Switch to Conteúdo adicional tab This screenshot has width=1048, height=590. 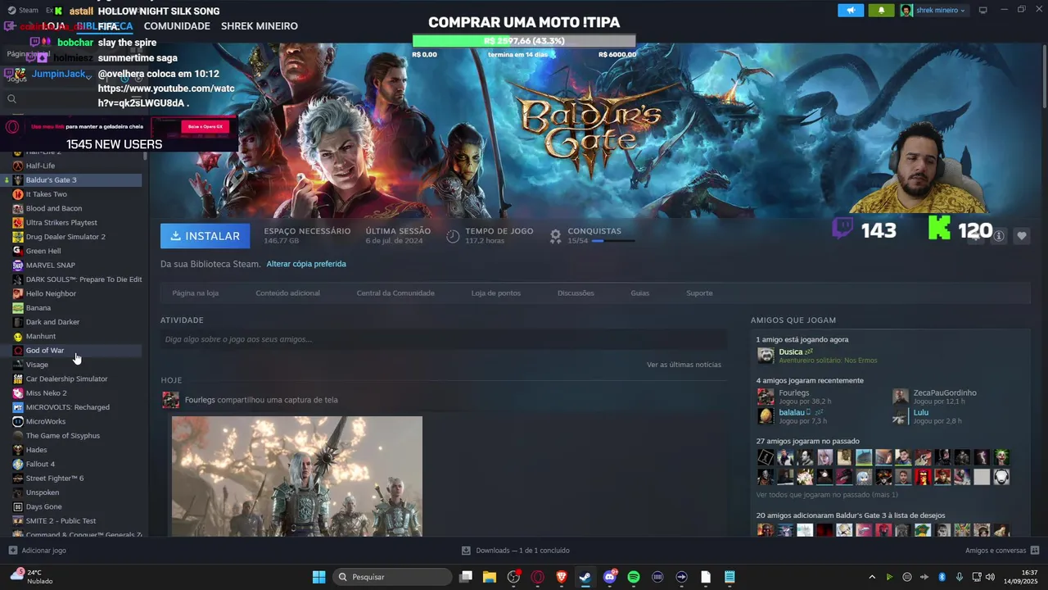click(x=287, y=293)
